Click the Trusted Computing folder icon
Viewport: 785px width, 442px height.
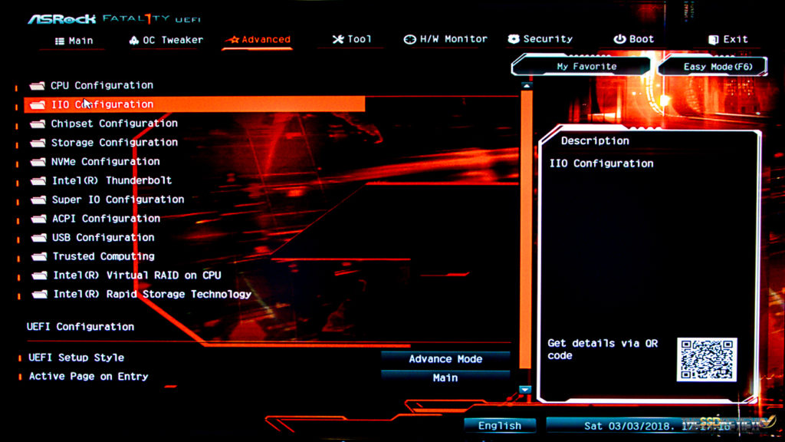pos(40,256)
